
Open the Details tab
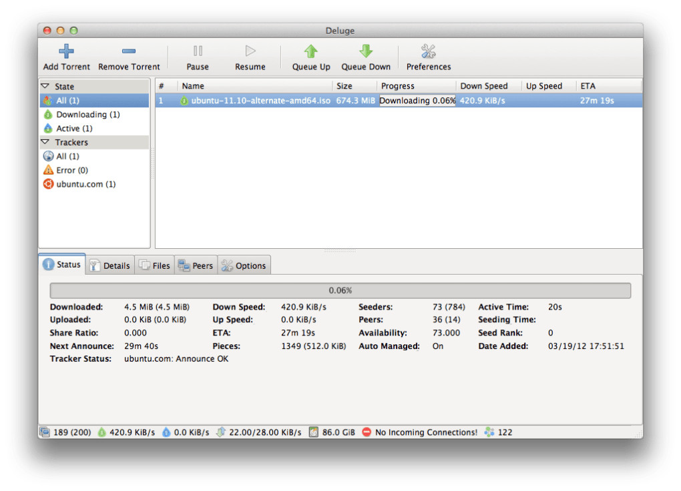(x=110, y=266)
